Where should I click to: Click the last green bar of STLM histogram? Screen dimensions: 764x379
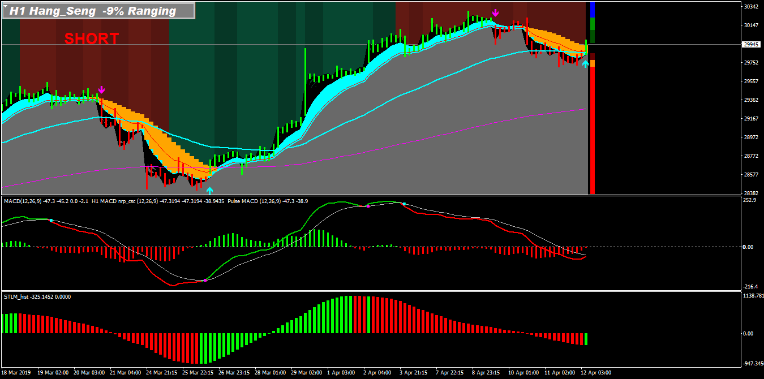(x=586, y=339)
